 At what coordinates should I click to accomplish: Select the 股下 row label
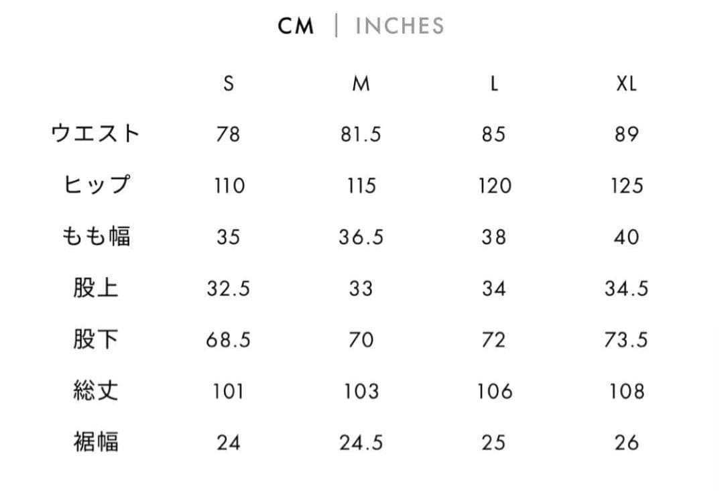(x=95, y=339)
